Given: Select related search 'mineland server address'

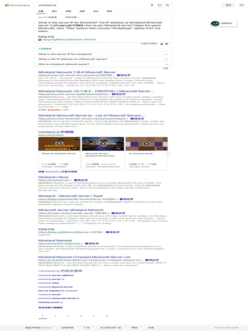Looking at the screenshot, I should (x=56, y=275).
